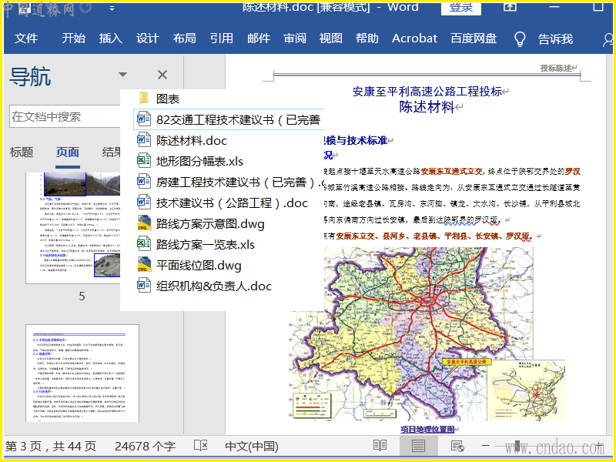Switch to the 标题 navigation tab
Image resolution: width=616 pixels, height=462 pixels.
22,152
